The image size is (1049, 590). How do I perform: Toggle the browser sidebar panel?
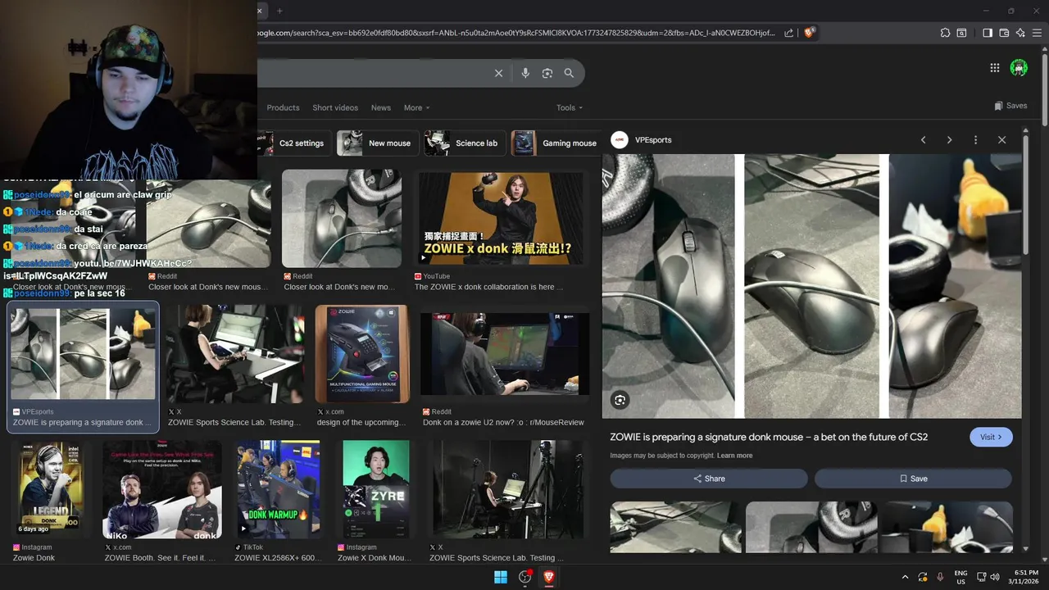point(988,33)
